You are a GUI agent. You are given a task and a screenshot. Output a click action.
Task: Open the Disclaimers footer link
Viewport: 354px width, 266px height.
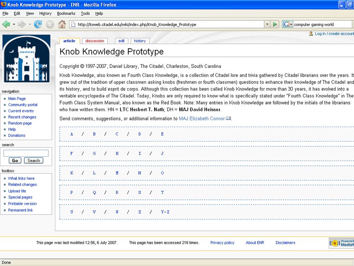click(285, 243)
